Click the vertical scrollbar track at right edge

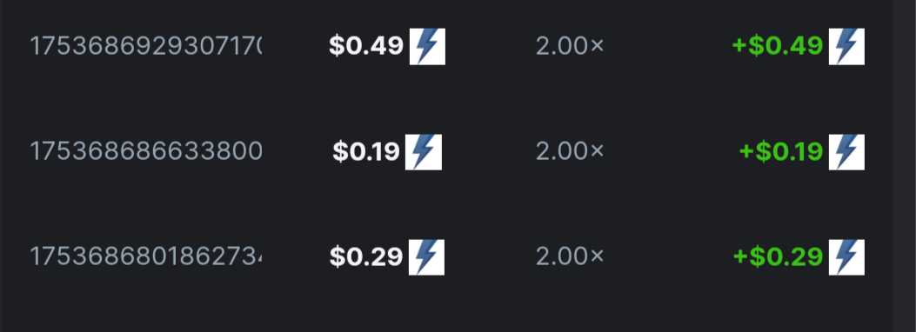904,166
